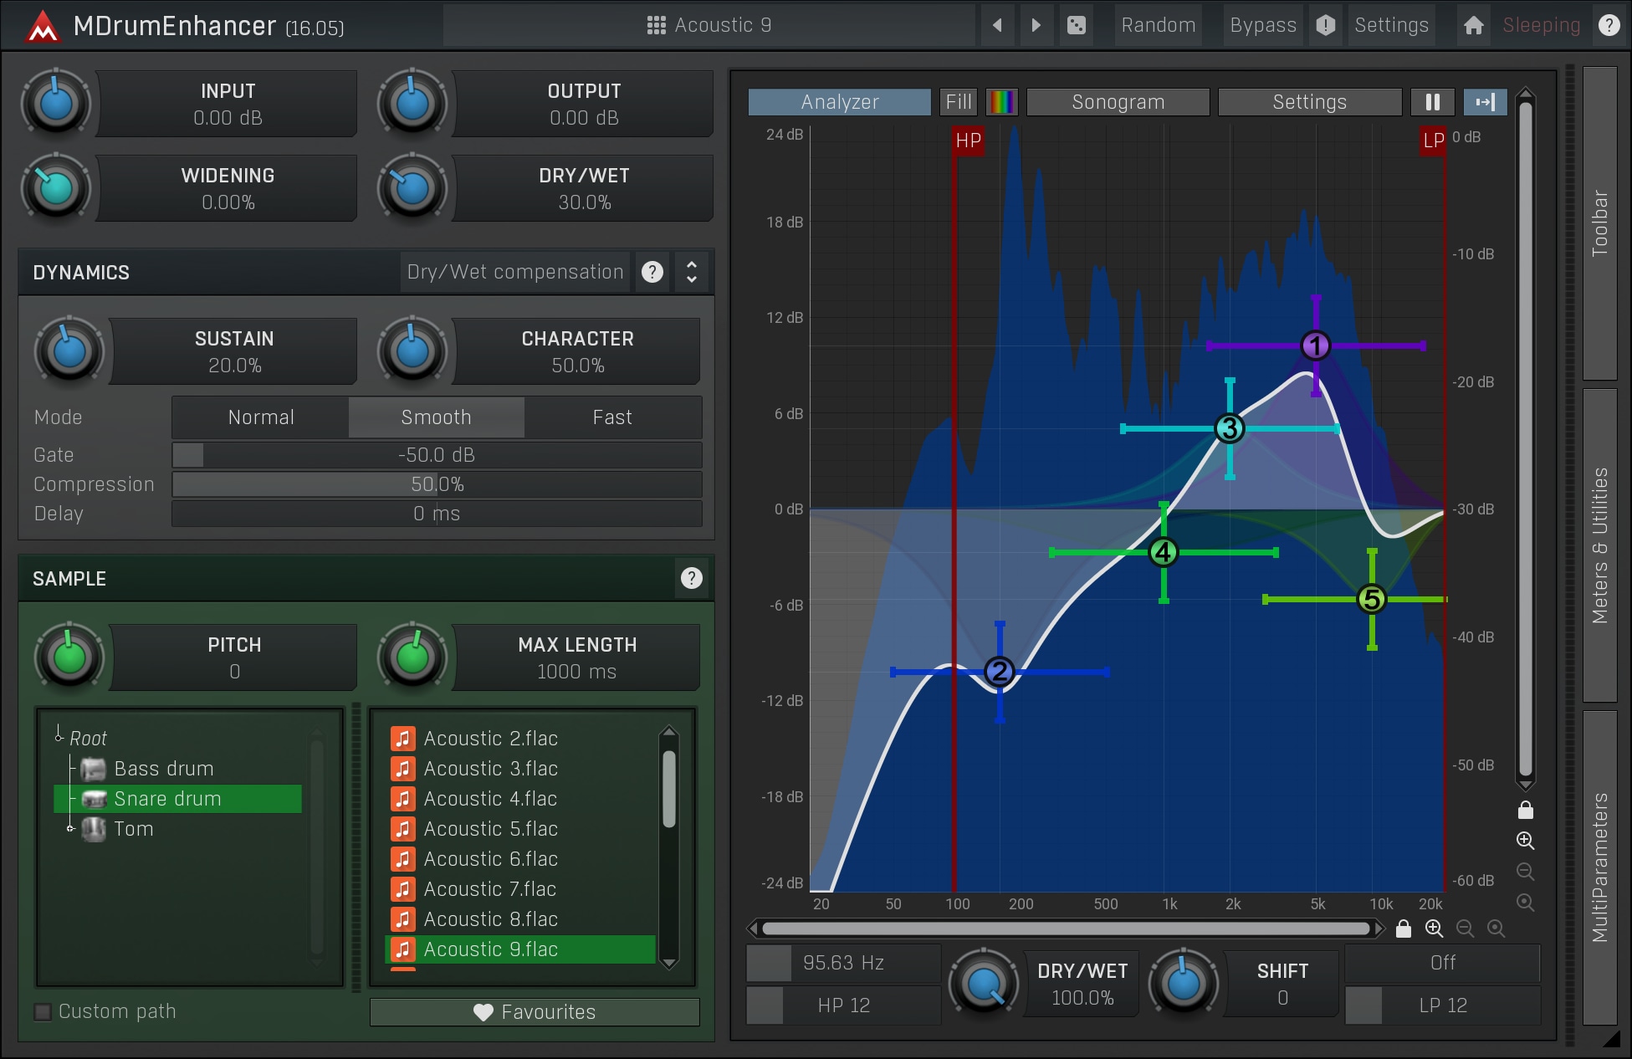Select EQ band 1 node
This screenshot has height=1059, width=1632.
(1316, 345)
